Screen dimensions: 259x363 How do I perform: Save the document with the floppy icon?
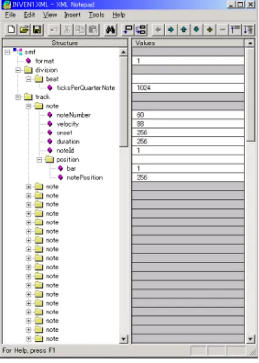(x=37, y=30)
